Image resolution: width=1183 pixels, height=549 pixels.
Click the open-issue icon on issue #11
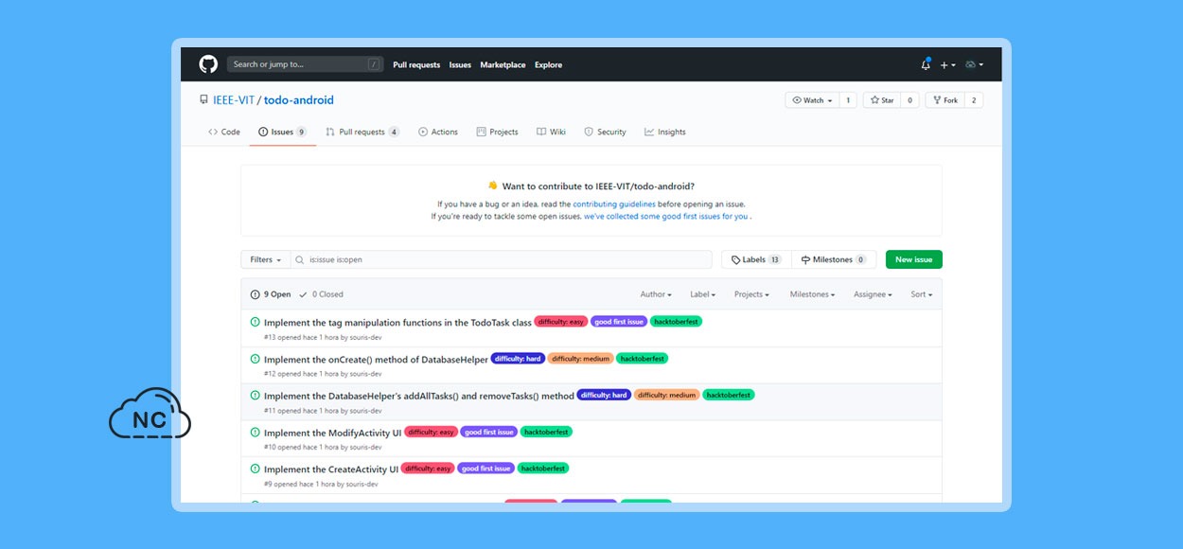point(255,396)
